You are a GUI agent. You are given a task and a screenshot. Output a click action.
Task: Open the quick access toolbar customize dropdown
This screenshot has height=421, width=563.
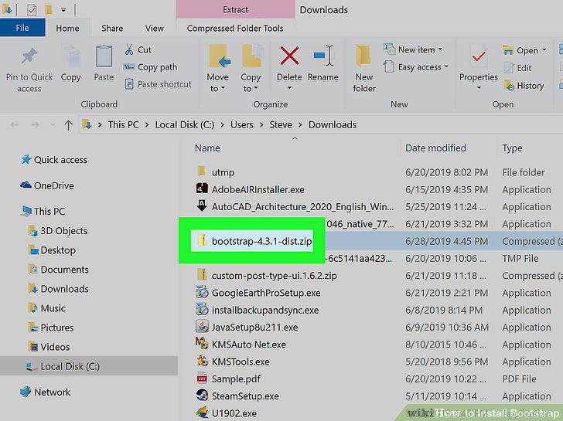pos(63,10)
